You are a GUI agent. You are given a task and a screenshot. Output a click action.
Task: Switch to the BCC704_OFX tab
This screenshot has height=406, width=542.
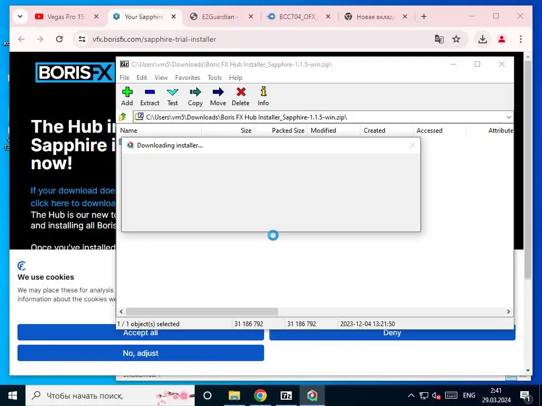click(x=299, y=16)
